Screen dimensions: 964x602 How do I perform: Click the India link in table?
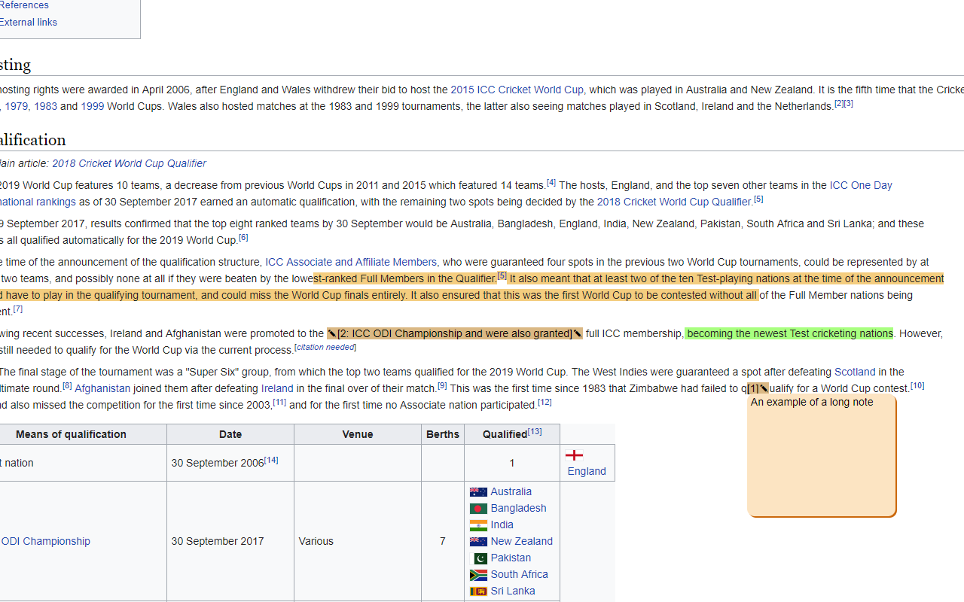[502, 524]
